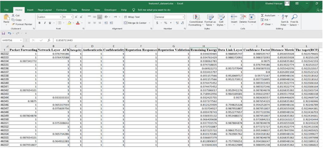Open Conditional Formatting in Styles group
Image resolution: width=323 pixels, height=148 pixels.
coord(196,19)
